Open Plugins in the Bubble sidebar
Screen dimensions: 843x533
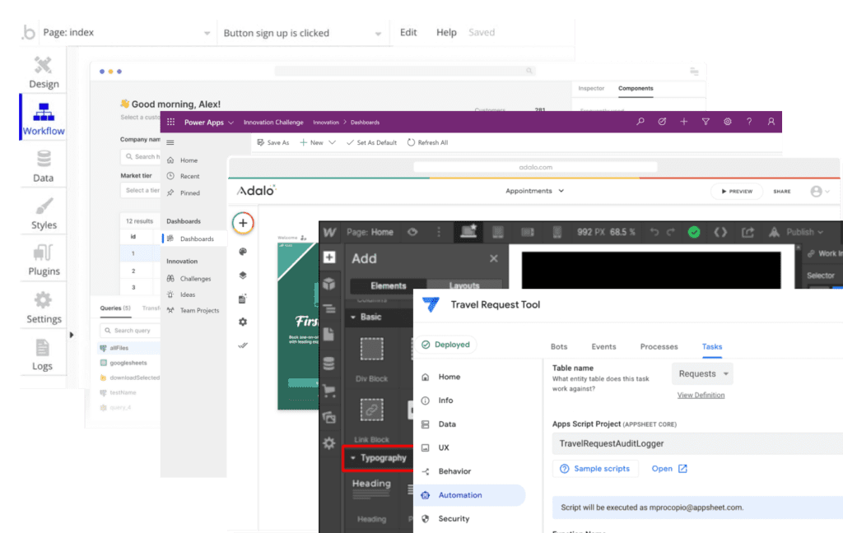44,260
